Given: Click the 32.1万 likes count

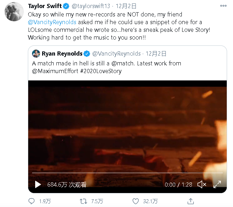Looking at the screenshot, I should click(150, 201).
